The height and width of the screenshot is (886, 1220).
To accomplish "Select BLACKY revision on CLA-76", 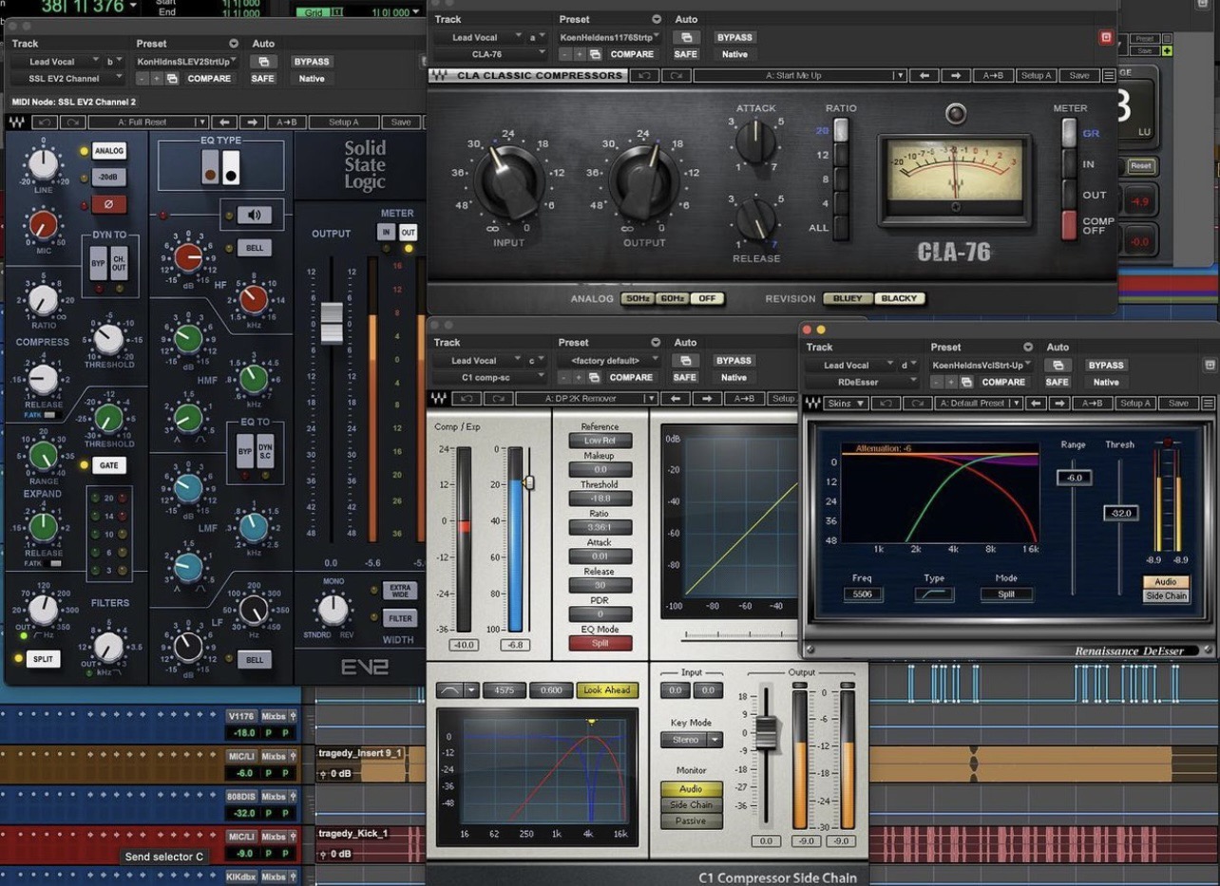I will point(899,298).
